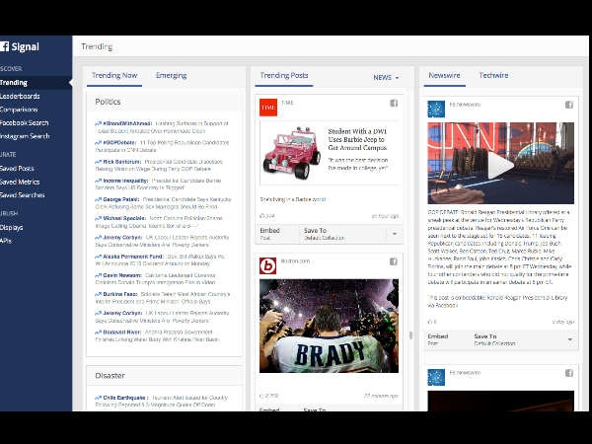Open Leaderboards in the sidebar

20,97
